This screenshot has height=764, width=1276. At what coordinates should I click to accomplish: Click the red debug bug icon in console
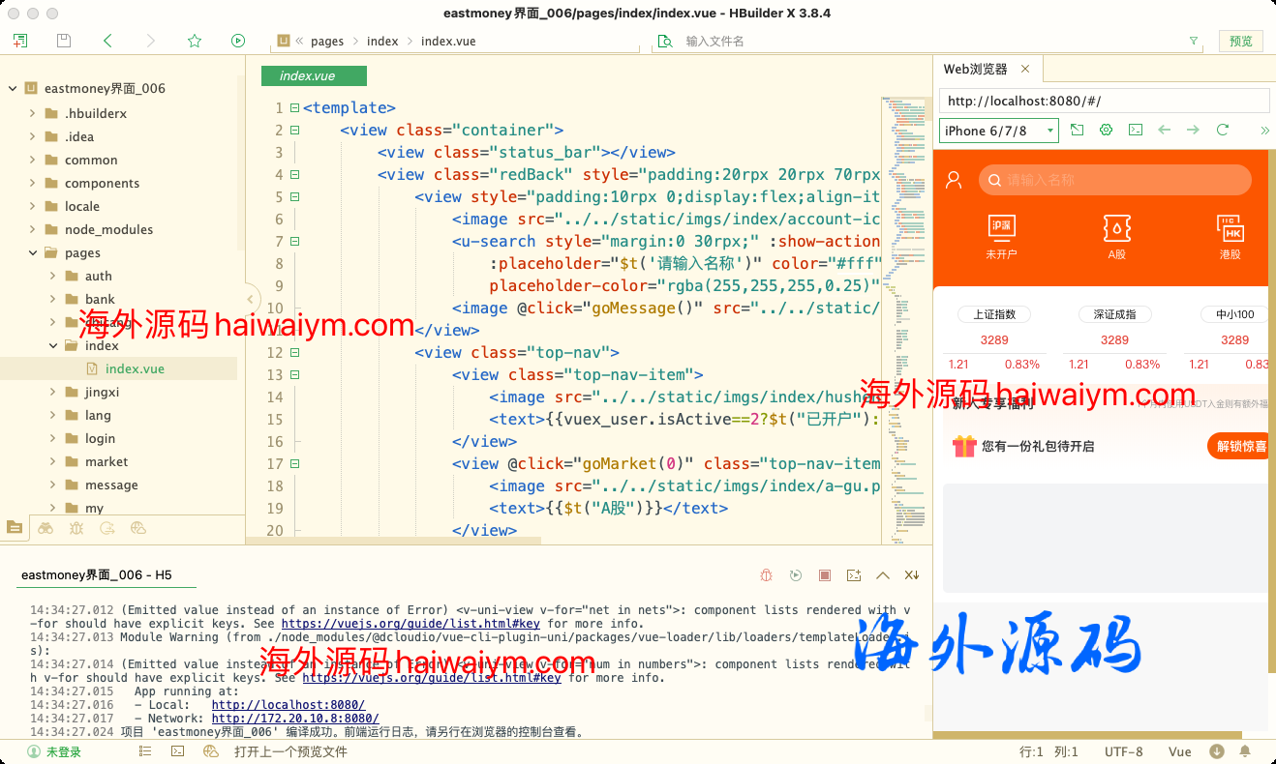766,575
